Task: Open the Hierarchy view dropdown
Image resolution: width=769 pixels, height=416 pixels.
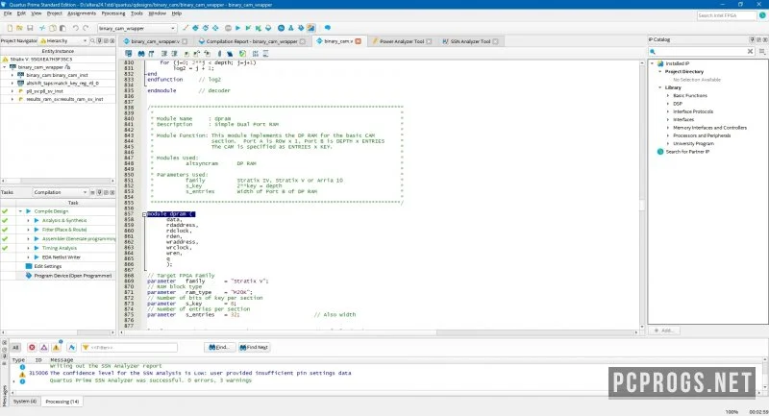Action: coord(63,41)
